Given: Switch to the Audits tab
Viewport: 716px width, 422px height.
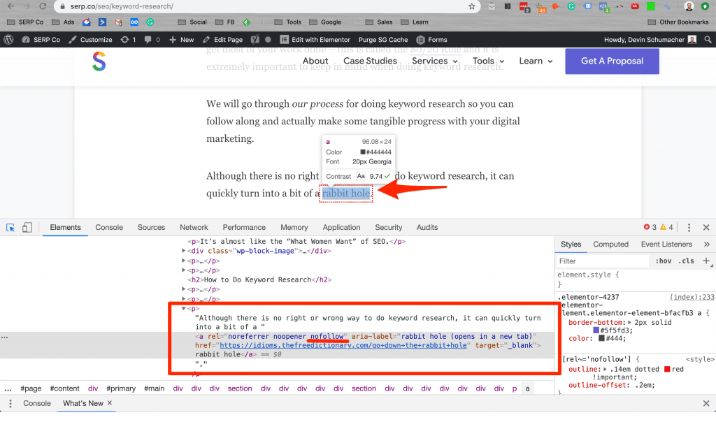Looking at the screenshot, I should coord(427,227).
